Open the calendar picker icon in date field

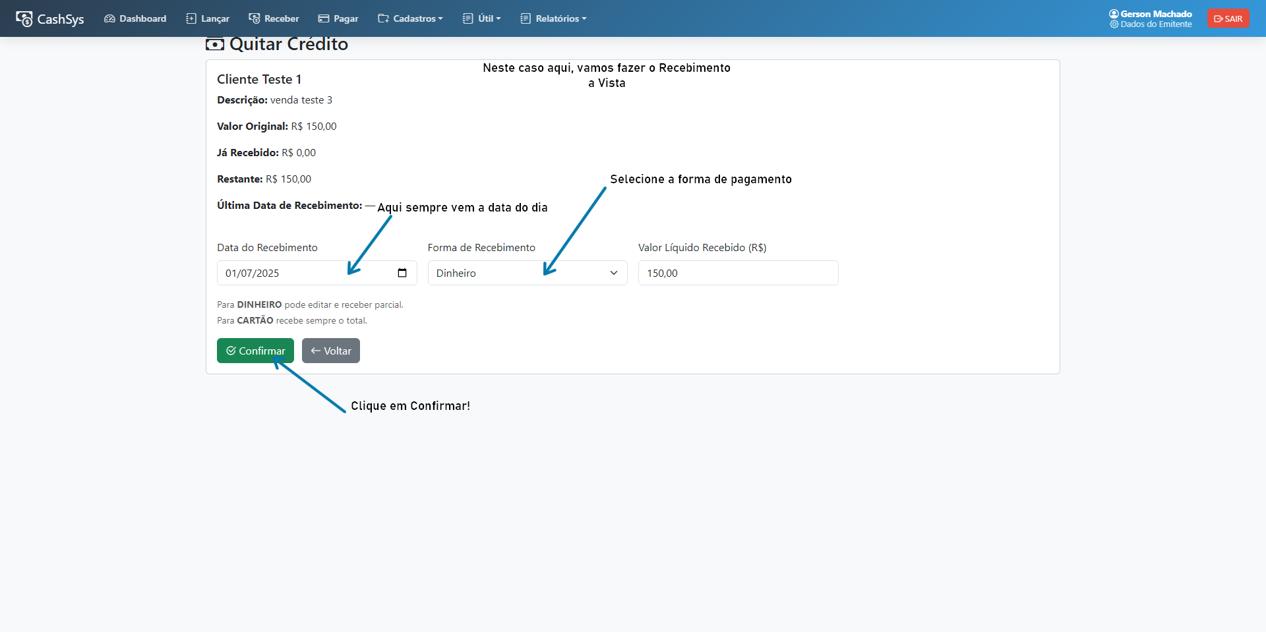tap(402, 273)
